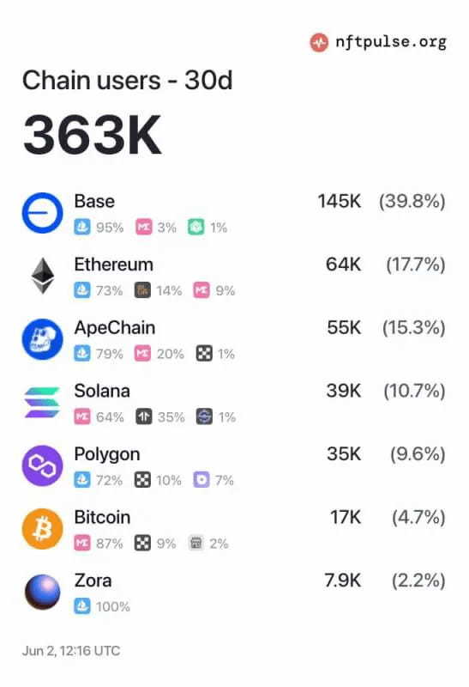Viewport: 469px width, 687px height.
Task: Click Base's 145K user count
Action: click(x=340, y=201)
